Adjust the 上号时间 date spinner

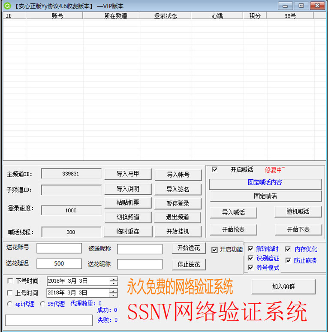pyautogui.click(x=114, y=293)
